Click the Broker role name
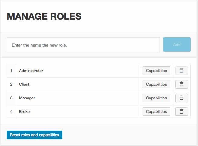This screenshot has height=146, width=198. pos(25,111)
